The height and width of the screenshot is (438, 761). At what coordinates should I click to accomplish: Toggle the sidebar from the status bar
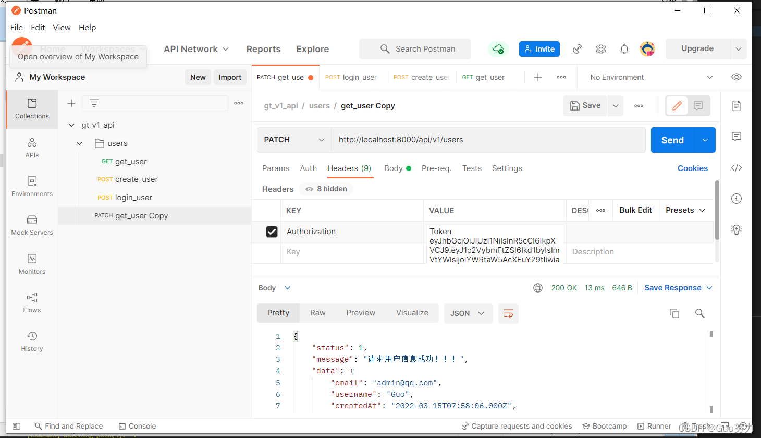16,426
